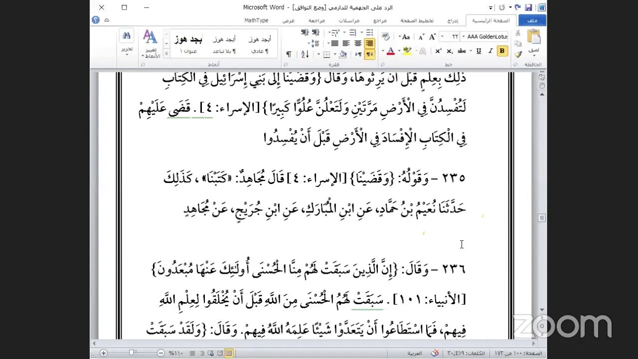Adjust the zoom slider handle

coord(132,353)
